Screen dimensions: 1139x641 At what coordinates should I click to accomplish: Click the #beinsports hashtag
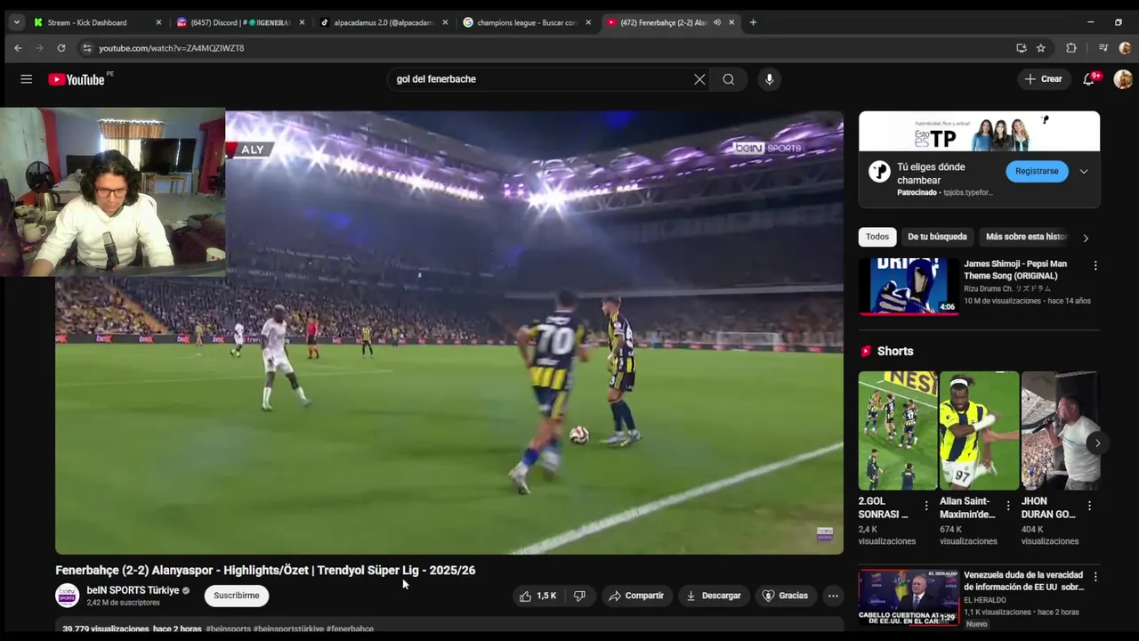(x=228, y=629)
